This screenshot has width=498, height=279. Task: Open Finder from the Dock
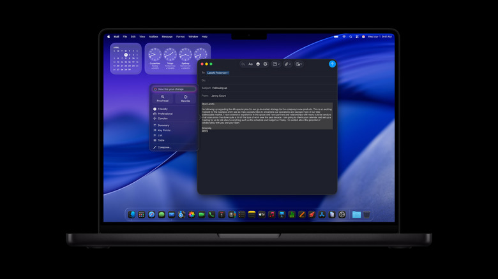132,215
